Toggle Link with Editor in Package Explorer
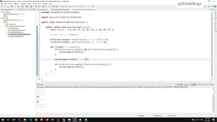The image size is (217, 122). 23,9
